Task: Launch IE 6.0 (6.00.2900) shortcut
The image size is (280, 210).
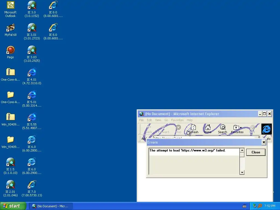Action: pyautogui.click(x=32, y=166)
